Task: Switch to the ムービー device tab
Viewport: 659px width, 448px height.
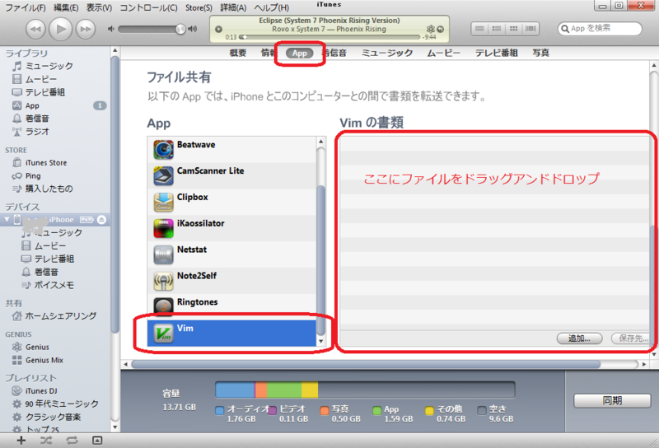Action: click(444, 53)
